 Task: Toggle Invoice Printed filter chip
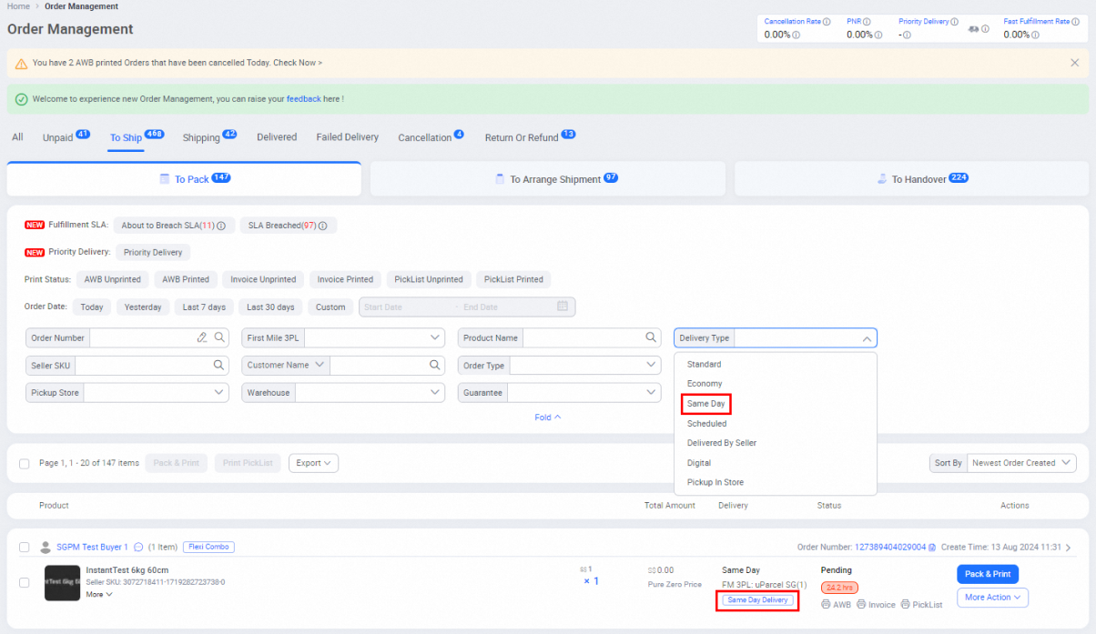[346, 279]
